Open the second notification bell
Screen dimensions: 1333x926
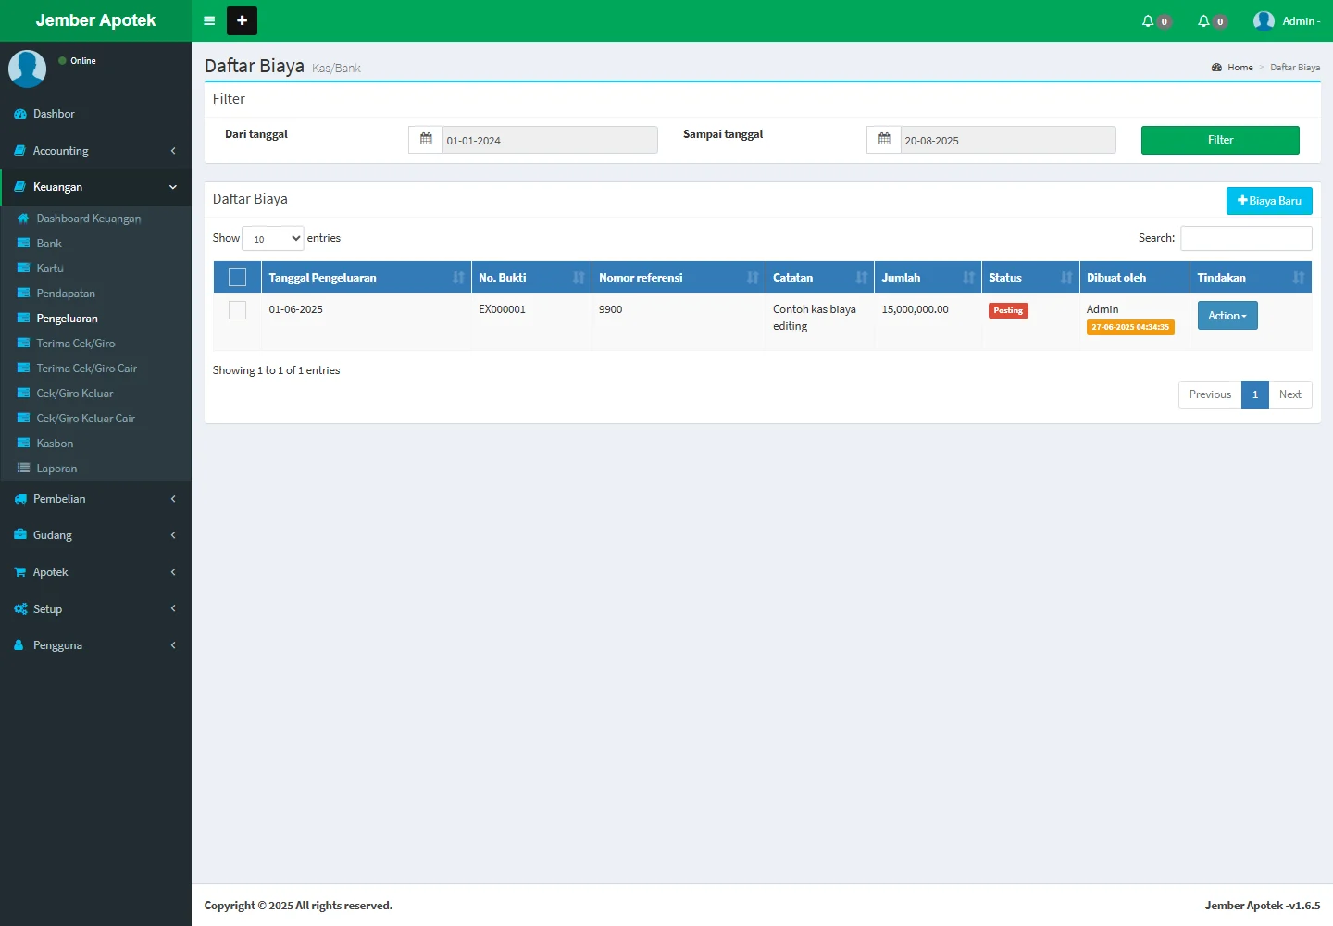tap(1204, 20)
